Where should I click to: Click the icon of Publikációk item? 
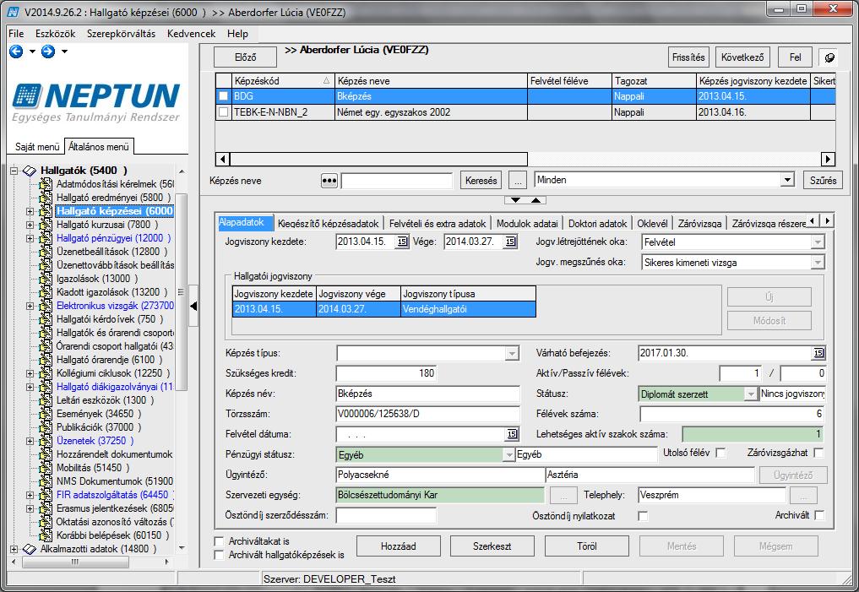click(46, 427)
